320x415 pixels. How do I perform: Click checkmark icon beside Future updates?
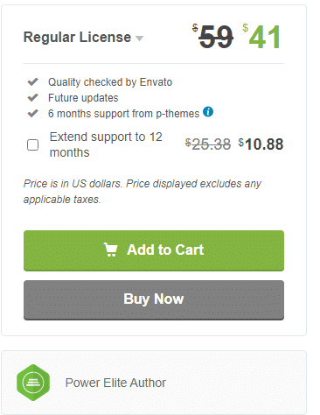(x=32, y=97)
